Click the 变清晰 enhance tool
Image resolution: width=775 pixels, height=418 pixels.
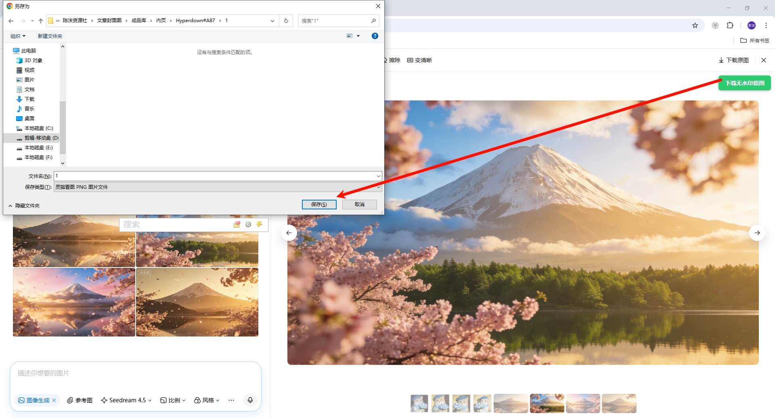419,60
